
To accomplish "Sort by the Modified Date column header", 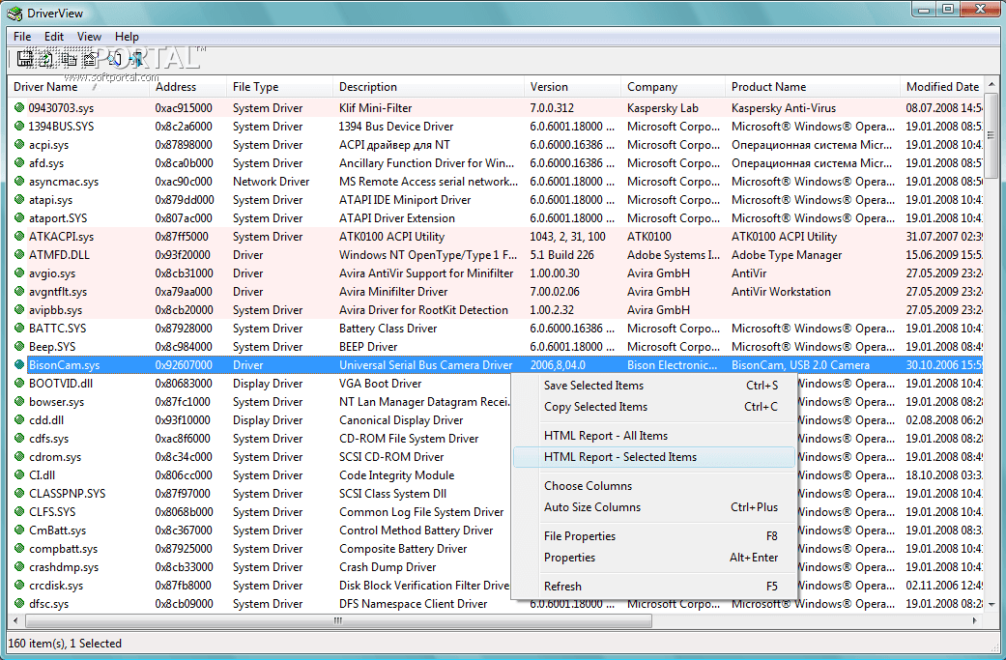I will pos(942,87).
